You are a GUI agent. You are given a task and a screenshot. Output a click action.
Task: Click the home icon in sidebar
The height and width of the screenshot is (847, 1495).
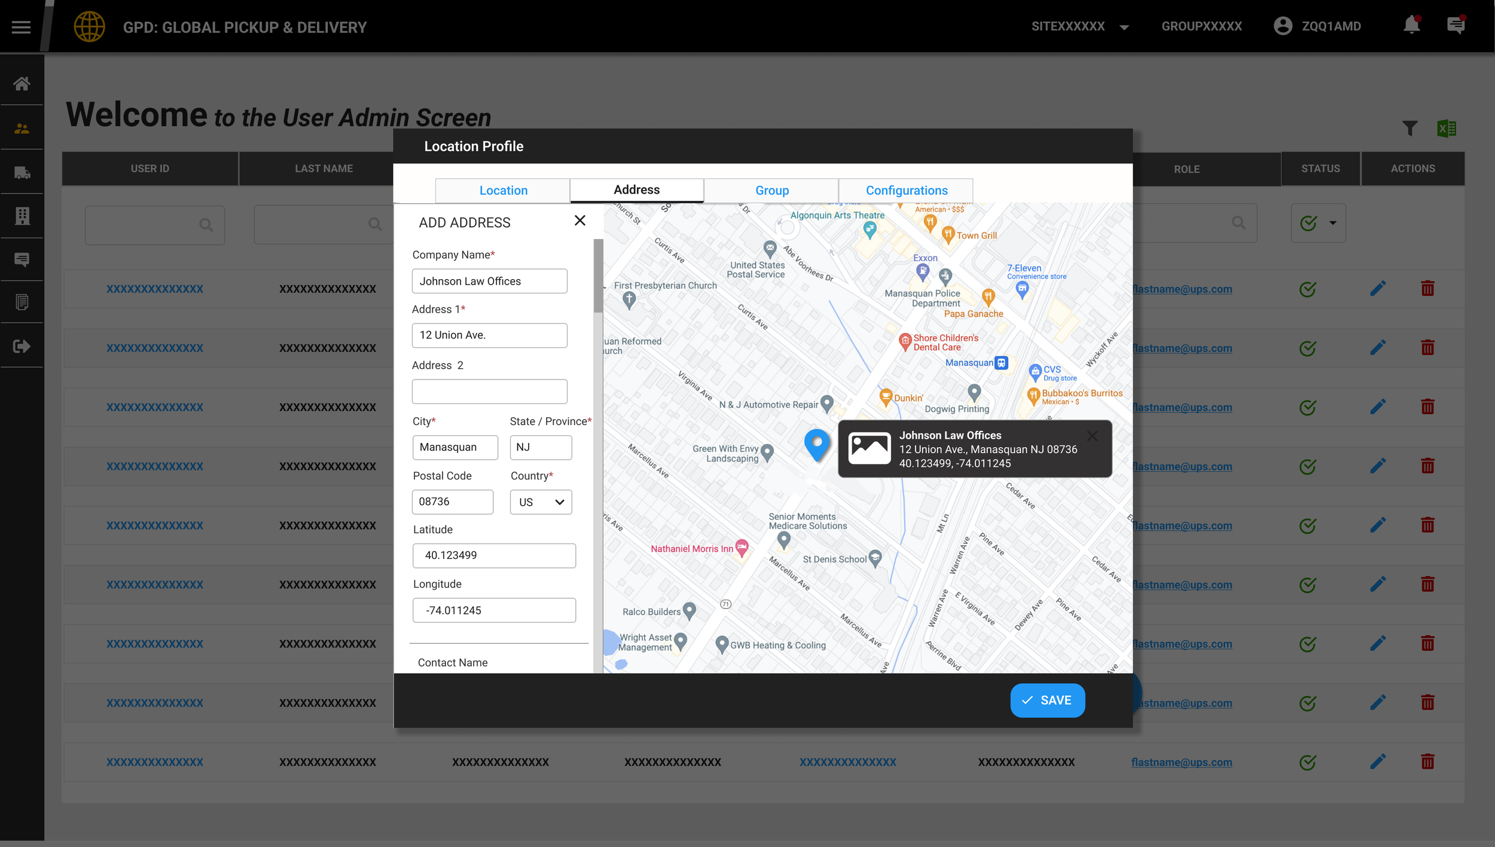(x=22, y=84)
